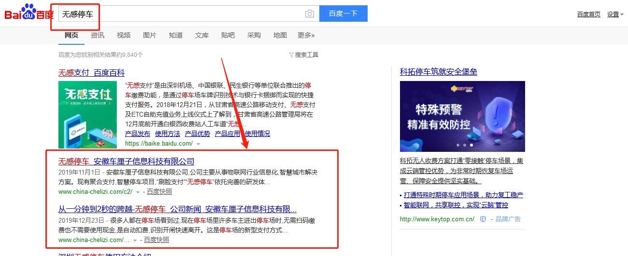Select the third carousel dot on the banner
The image size is (628, 256).
coord(471,145)
